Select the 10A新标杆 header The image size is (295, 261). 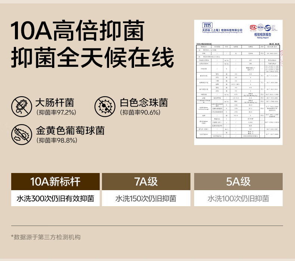(x=55, y=182)
